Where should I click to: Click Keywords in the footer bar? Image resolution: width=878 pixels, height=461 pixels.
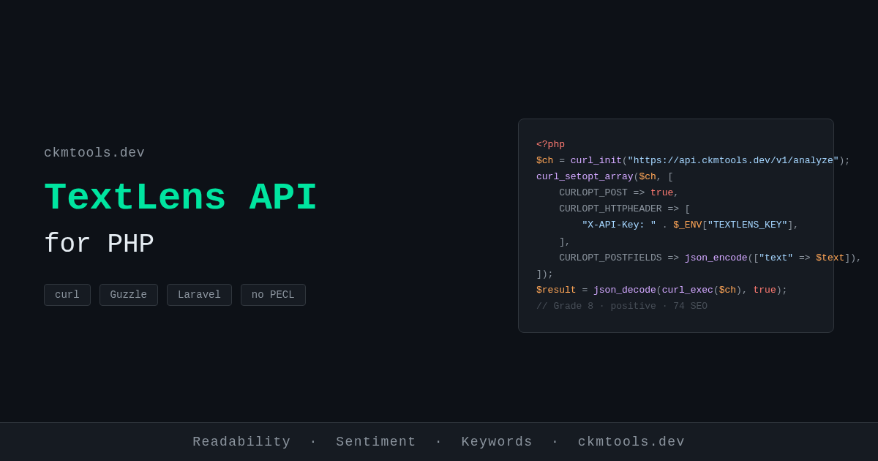pyautogui.click(x=497, y=442)
